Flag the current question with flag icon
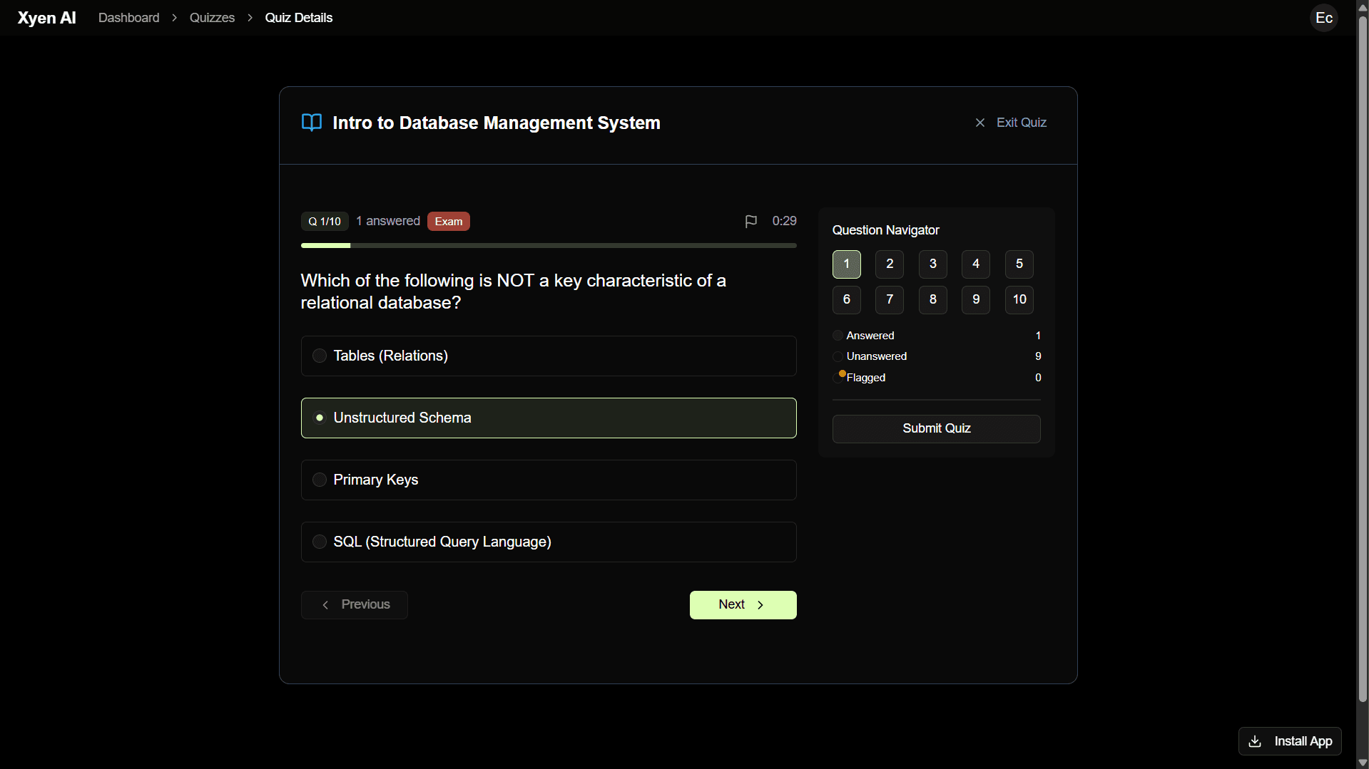The width and height of the screenshot is (1369, 769). click(x=750, y=222)
